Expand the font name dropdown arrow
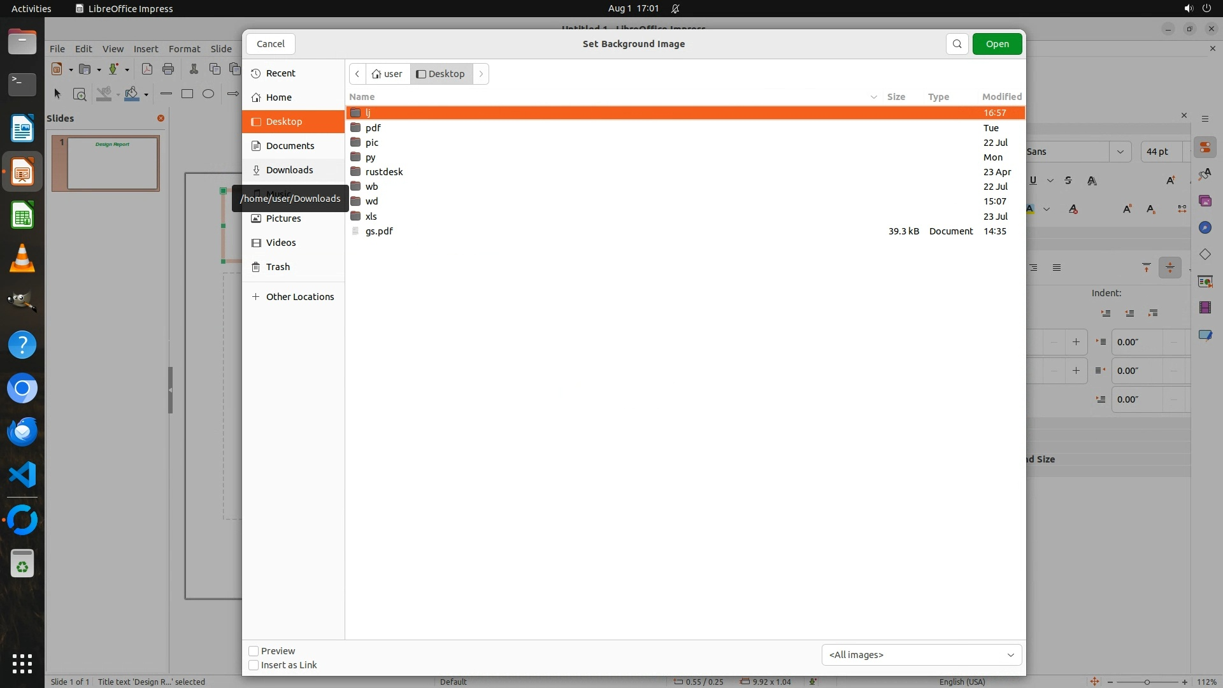 1120,152
